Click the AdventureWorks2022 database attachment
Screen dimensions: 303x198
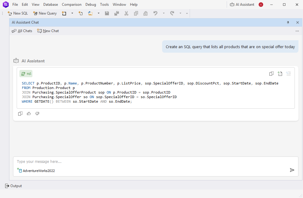pyautogui.click(x=36, y=170)
